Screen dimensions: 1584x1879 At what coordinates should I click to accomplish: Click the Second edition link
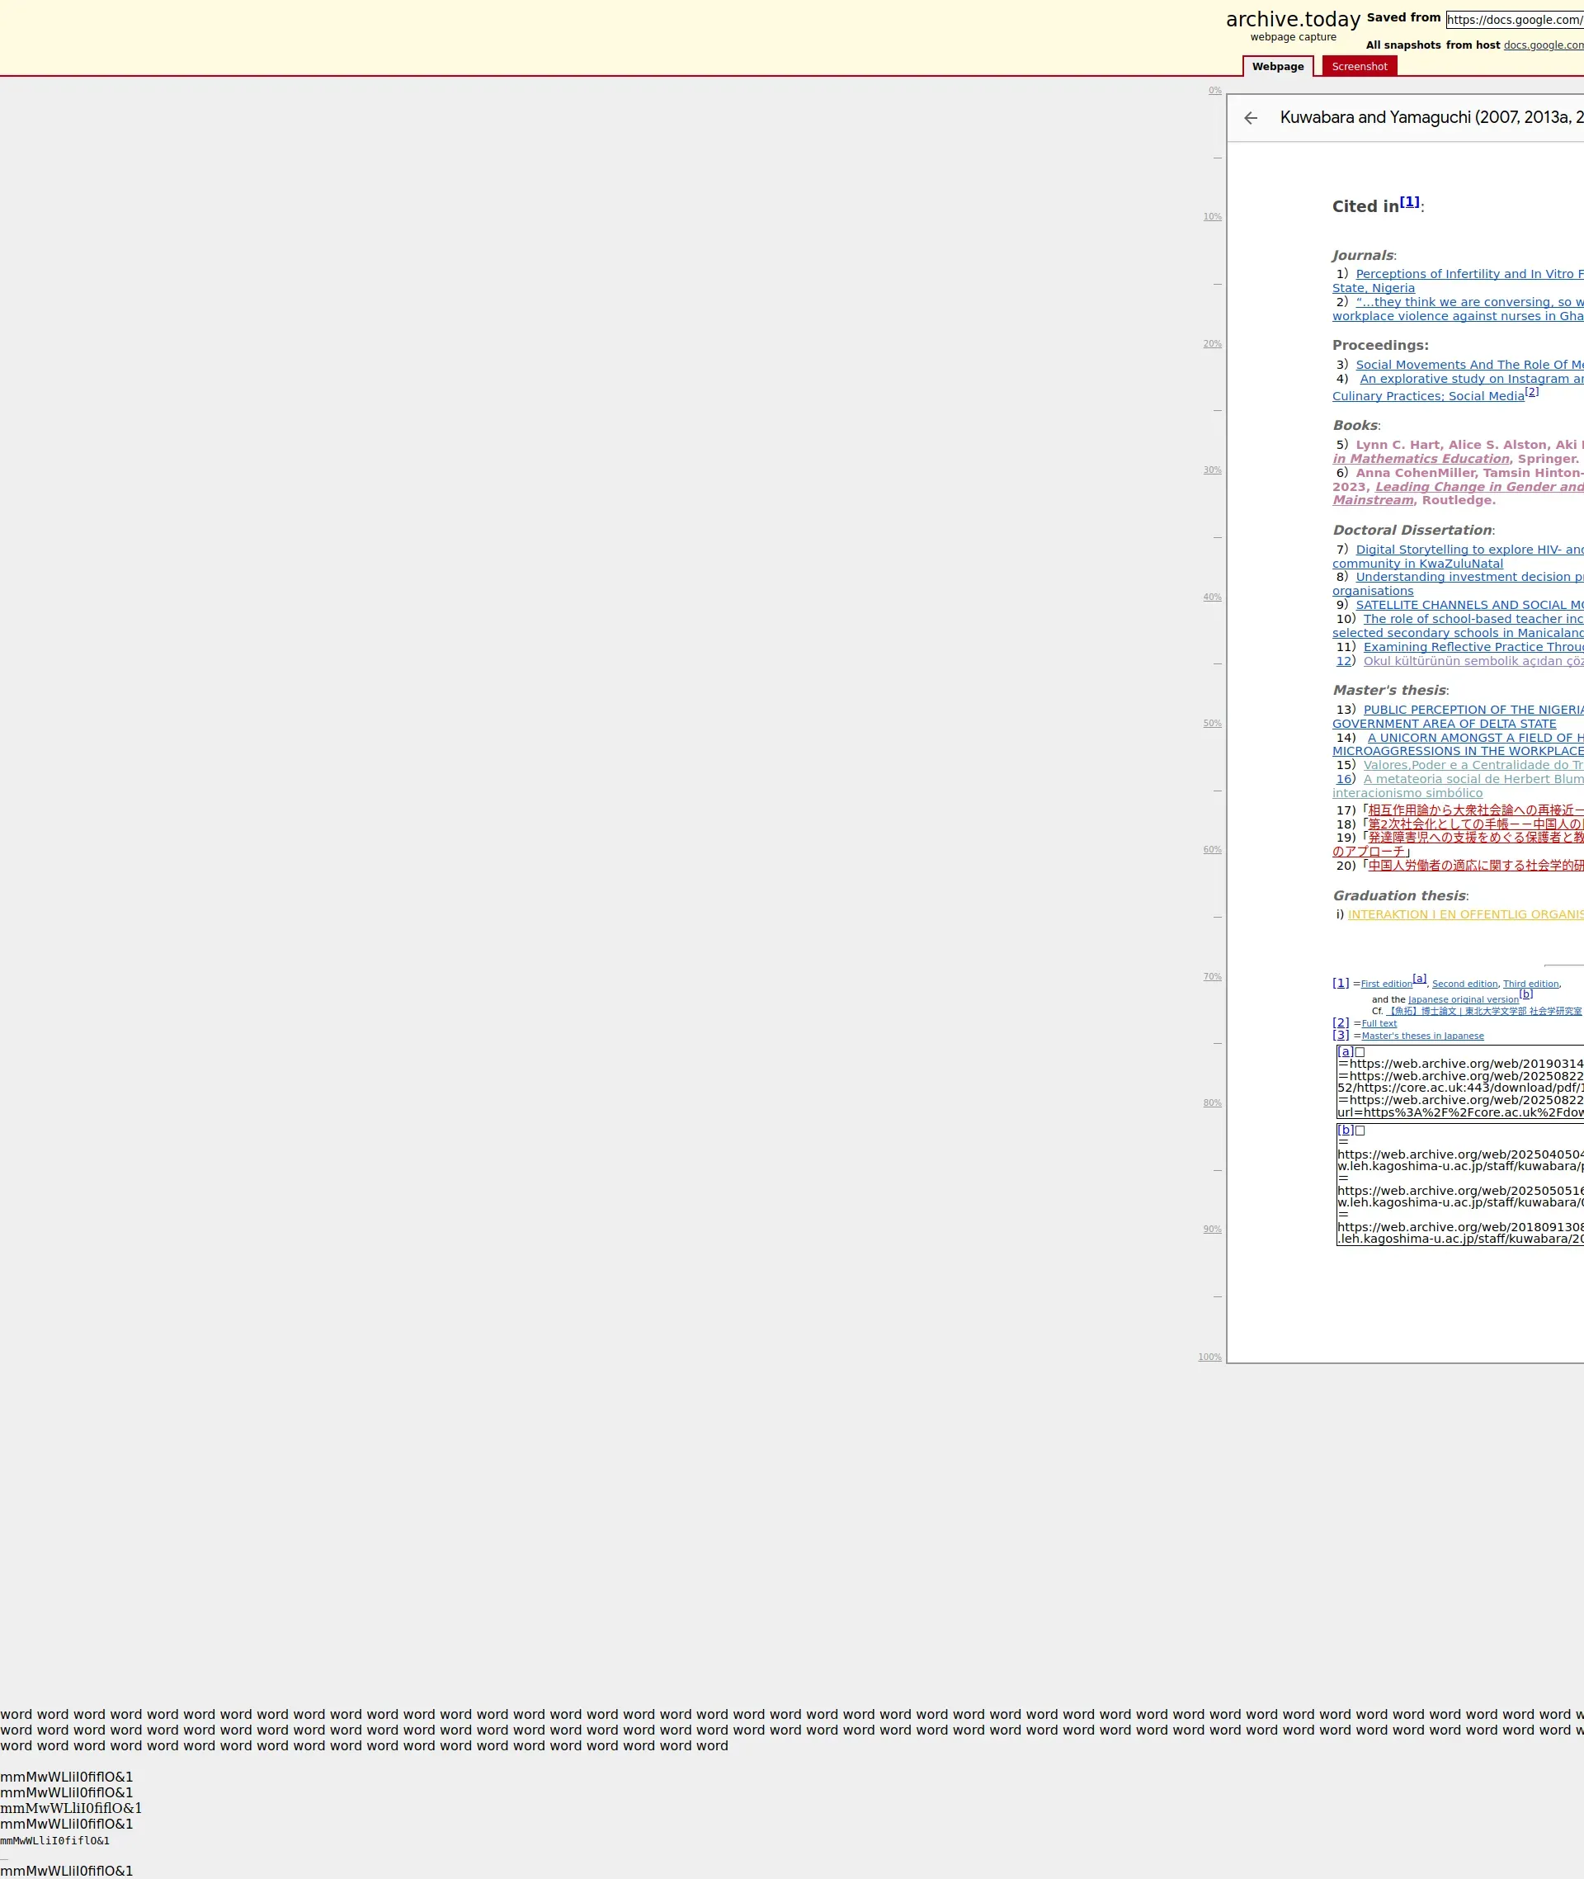(1464, 984)
